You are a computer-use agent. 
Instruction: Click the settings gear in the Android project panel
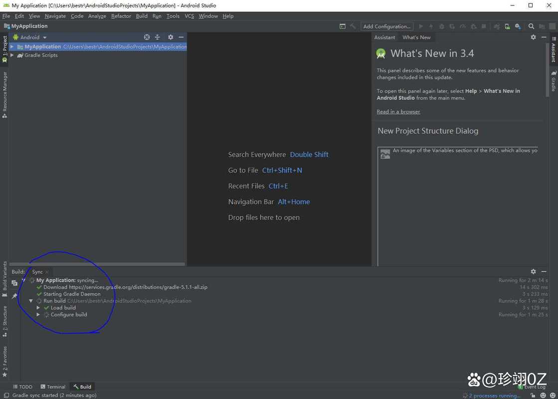(171, 37)
